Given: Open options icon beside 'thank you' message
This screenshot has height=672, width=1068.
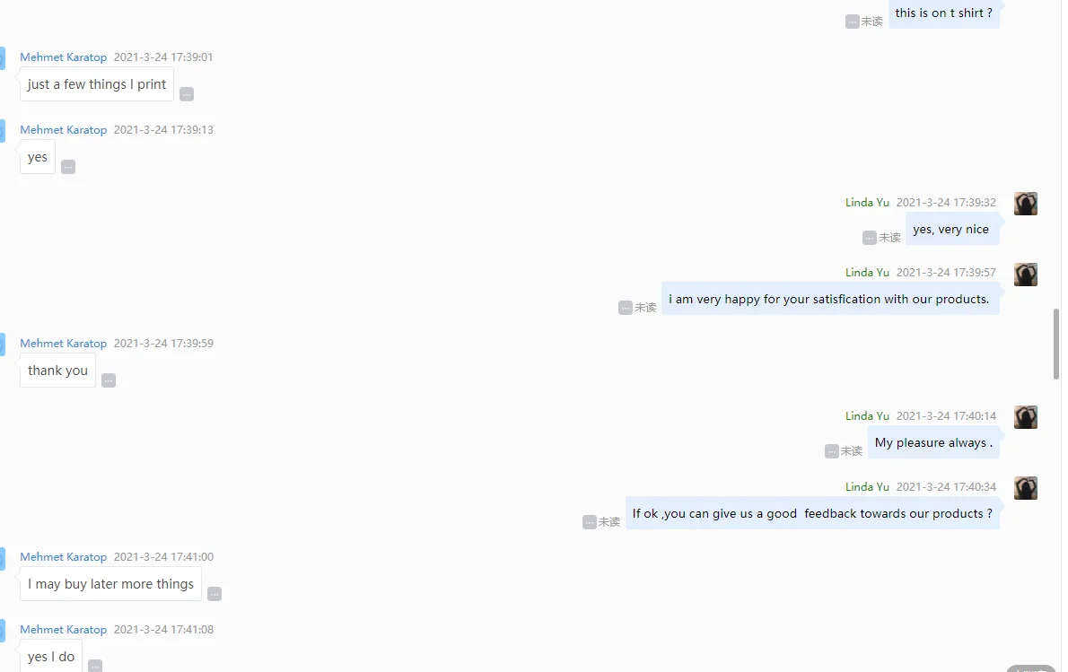Looking at the screenshot, I should click(x=109, y=380).
